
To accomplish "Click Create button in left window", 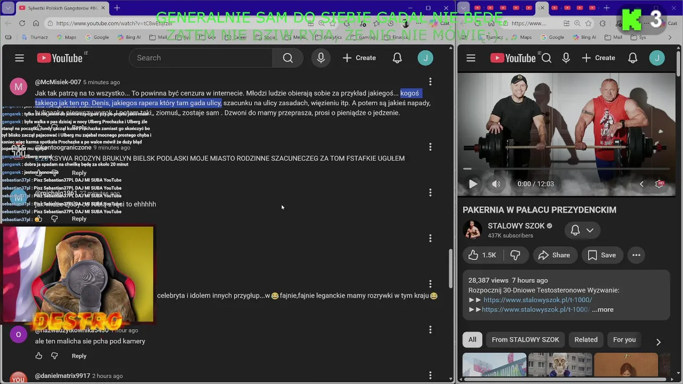I will (359, 58).
